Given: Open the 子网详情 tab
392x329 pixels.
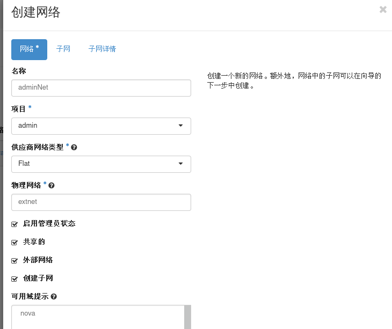Looking at the screenshot, I should click(102, 49).
